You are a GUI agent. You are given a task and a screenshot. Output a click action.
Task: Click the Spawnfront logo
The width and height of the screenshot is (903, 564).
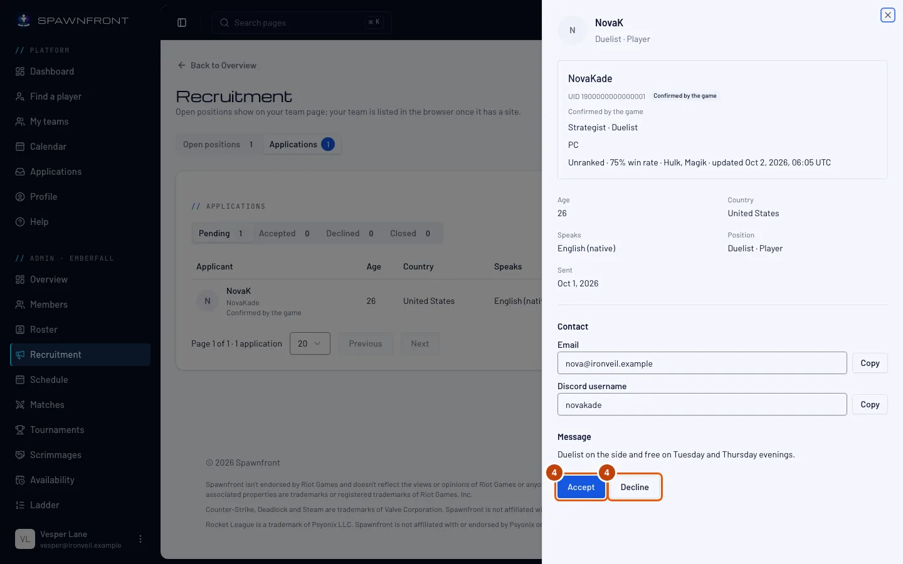coord(72,21)
